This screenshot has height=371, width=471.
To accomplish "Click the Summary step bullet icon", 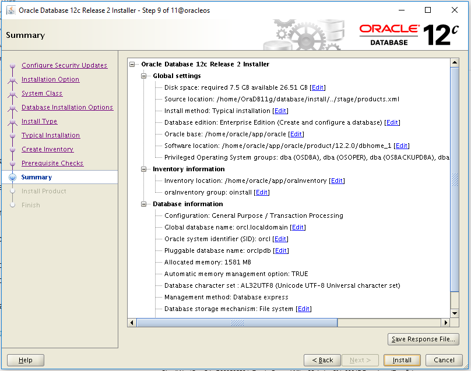I will [x=13, y=177].
